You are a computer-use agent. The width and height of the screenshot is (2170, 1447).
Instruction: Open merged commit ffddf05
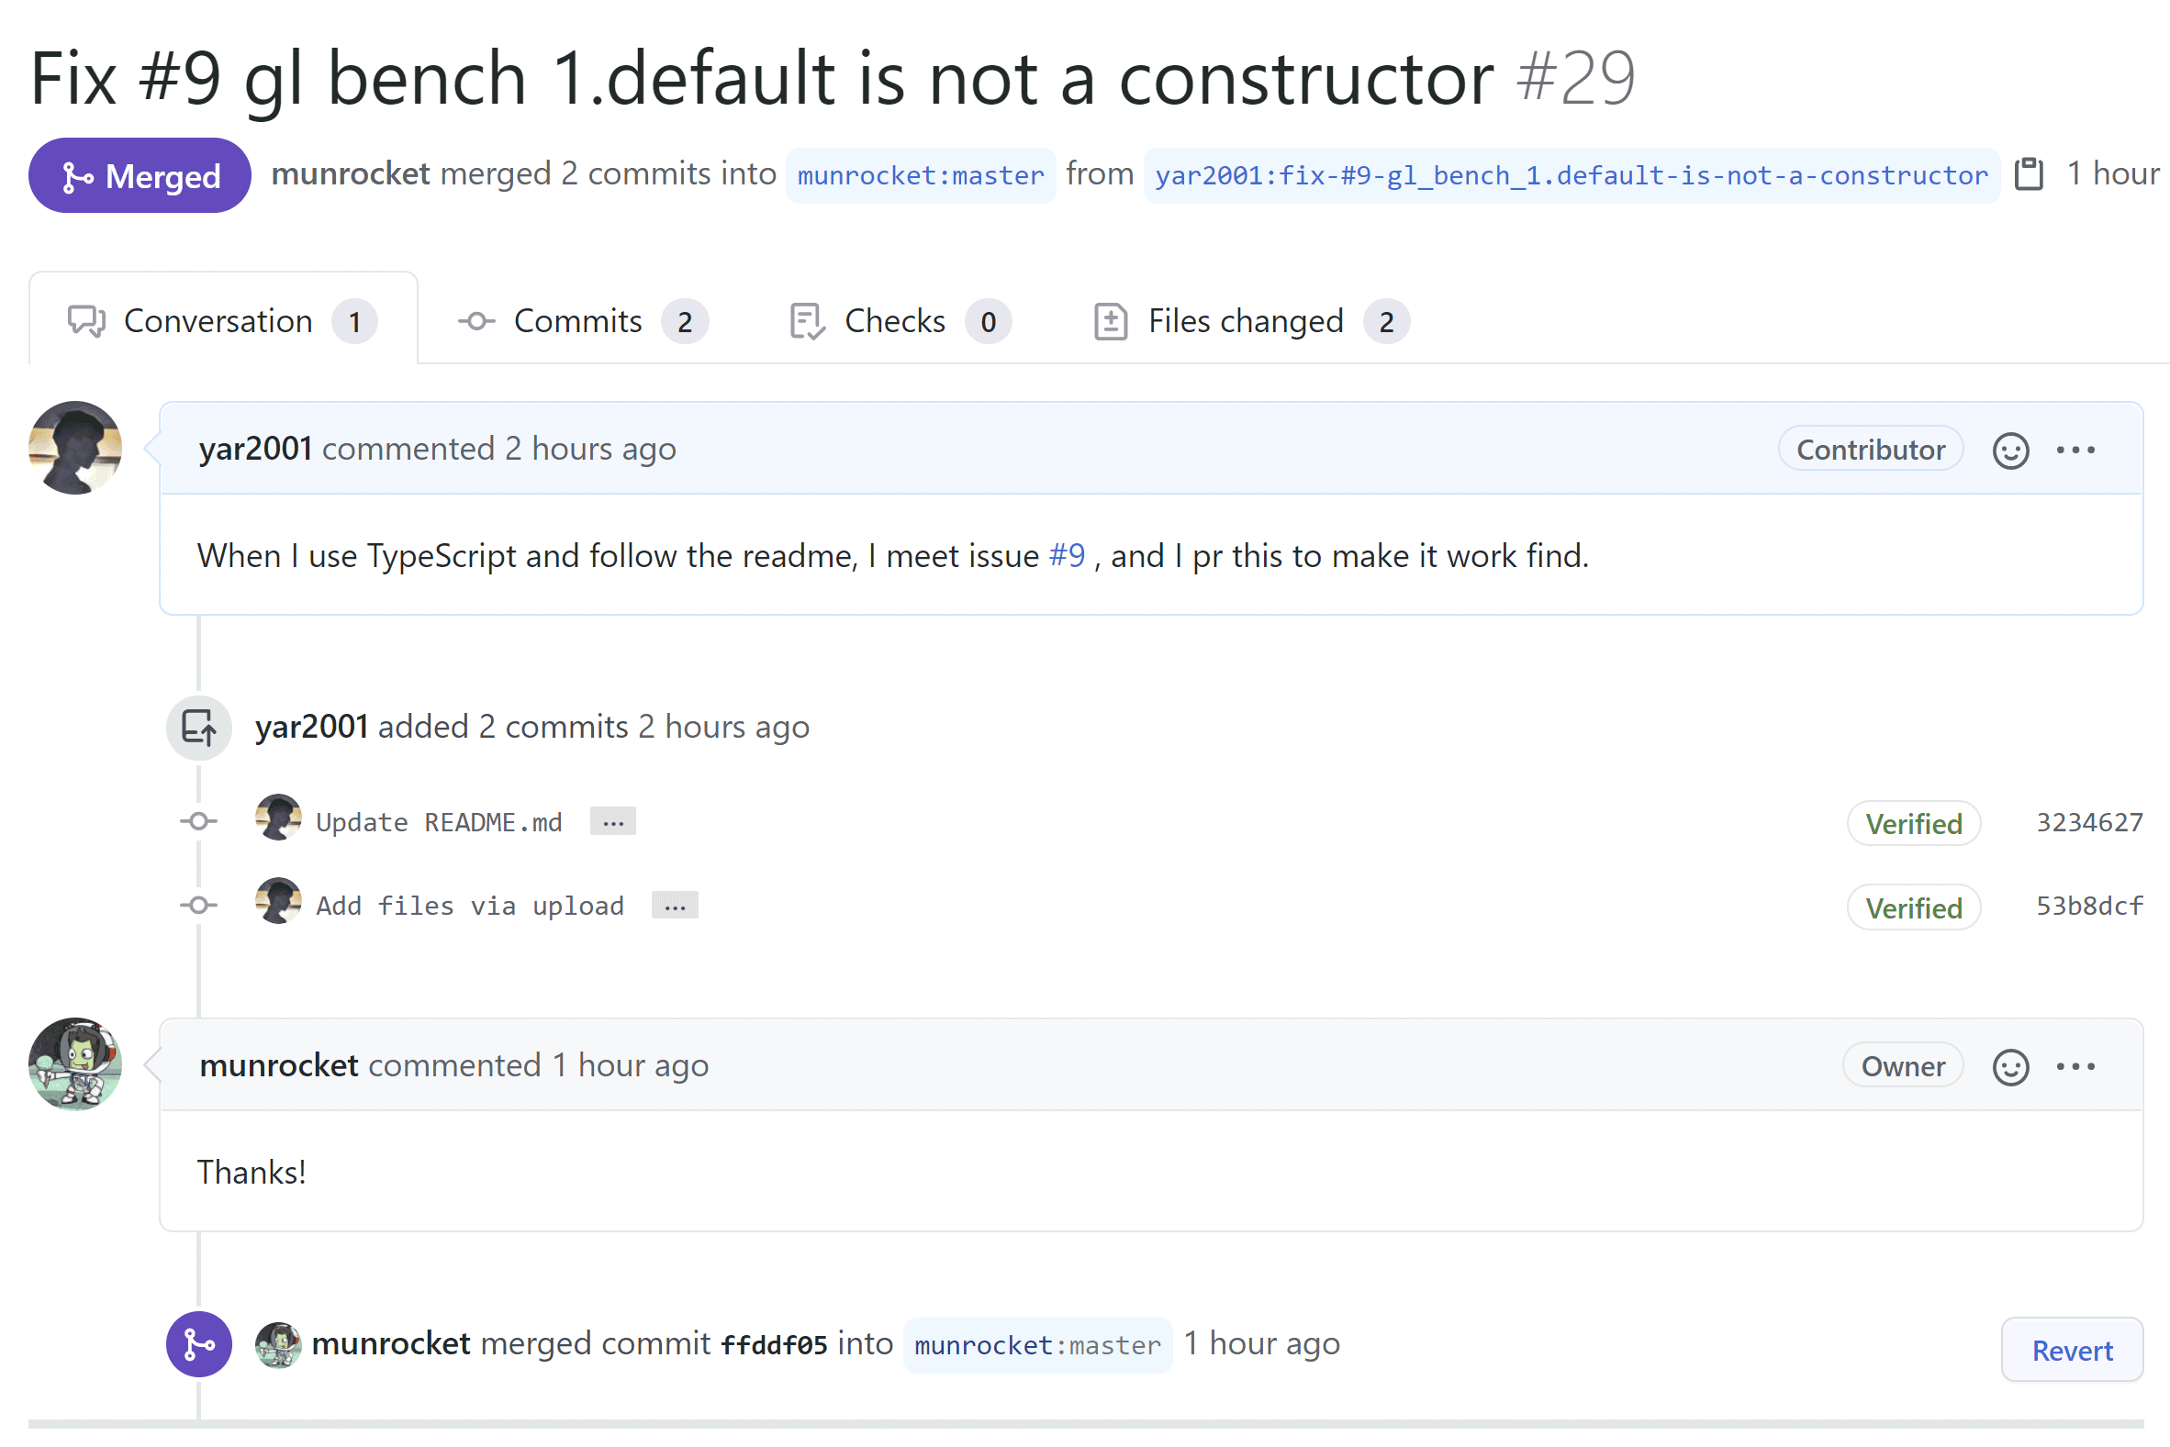click(x=774, y=1345)
